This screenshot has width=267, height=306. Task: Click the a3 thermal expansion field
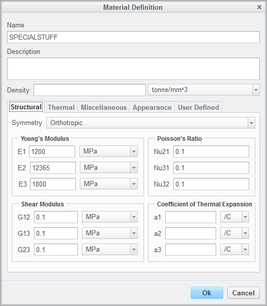pyautogui.click(x=191, y=250)
